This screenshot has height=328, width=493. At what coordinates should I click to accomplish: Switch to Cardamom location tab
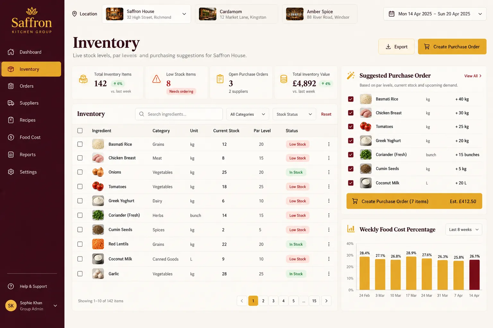[x=237, y=14]
